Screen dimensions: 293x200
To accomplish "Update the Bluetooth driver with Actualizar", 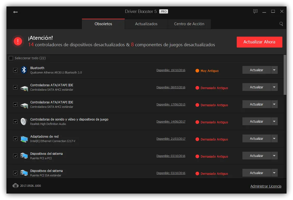I will click(x=256, y=70).
